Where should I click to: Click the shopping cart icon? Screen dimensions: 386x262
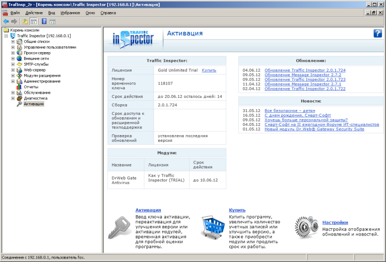(213, 227)
